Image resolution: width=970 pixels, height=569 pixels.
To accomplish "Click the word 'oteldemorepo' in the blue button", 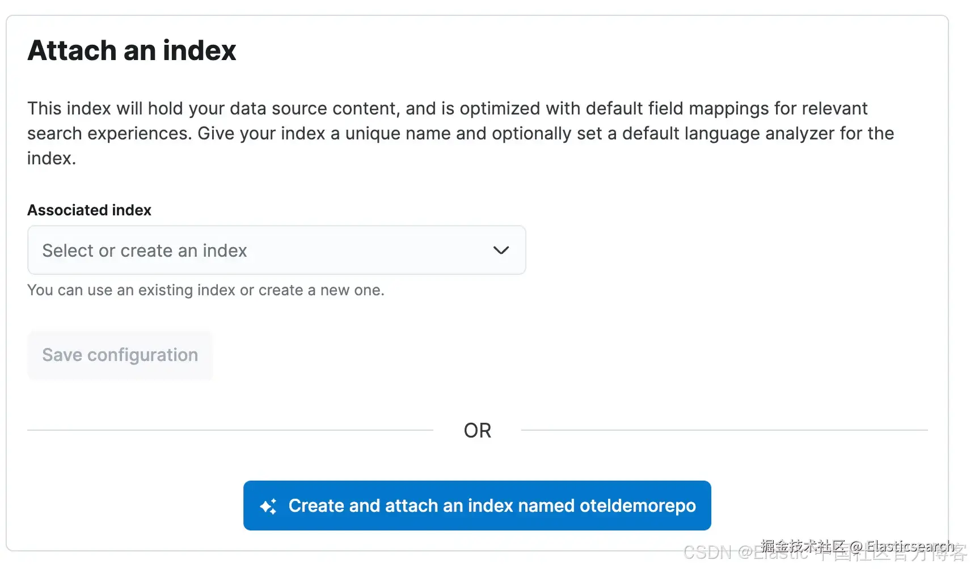I will click(x=638, y=506).
